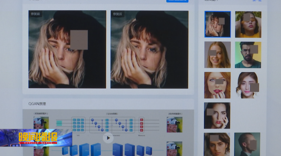Play the QGAN principle video

(x=108, y=138)
